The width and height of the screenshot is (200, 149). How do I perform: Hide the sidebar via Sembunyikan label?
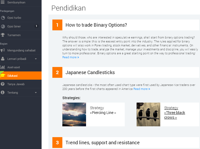pyautogui.click(x=16, y=2)
